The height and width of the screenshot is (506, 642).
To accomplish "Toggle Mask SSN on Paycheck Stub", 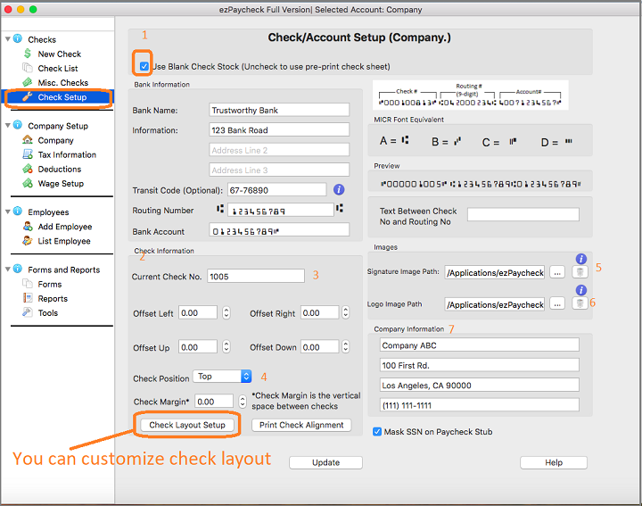I will tap(378, 432).
